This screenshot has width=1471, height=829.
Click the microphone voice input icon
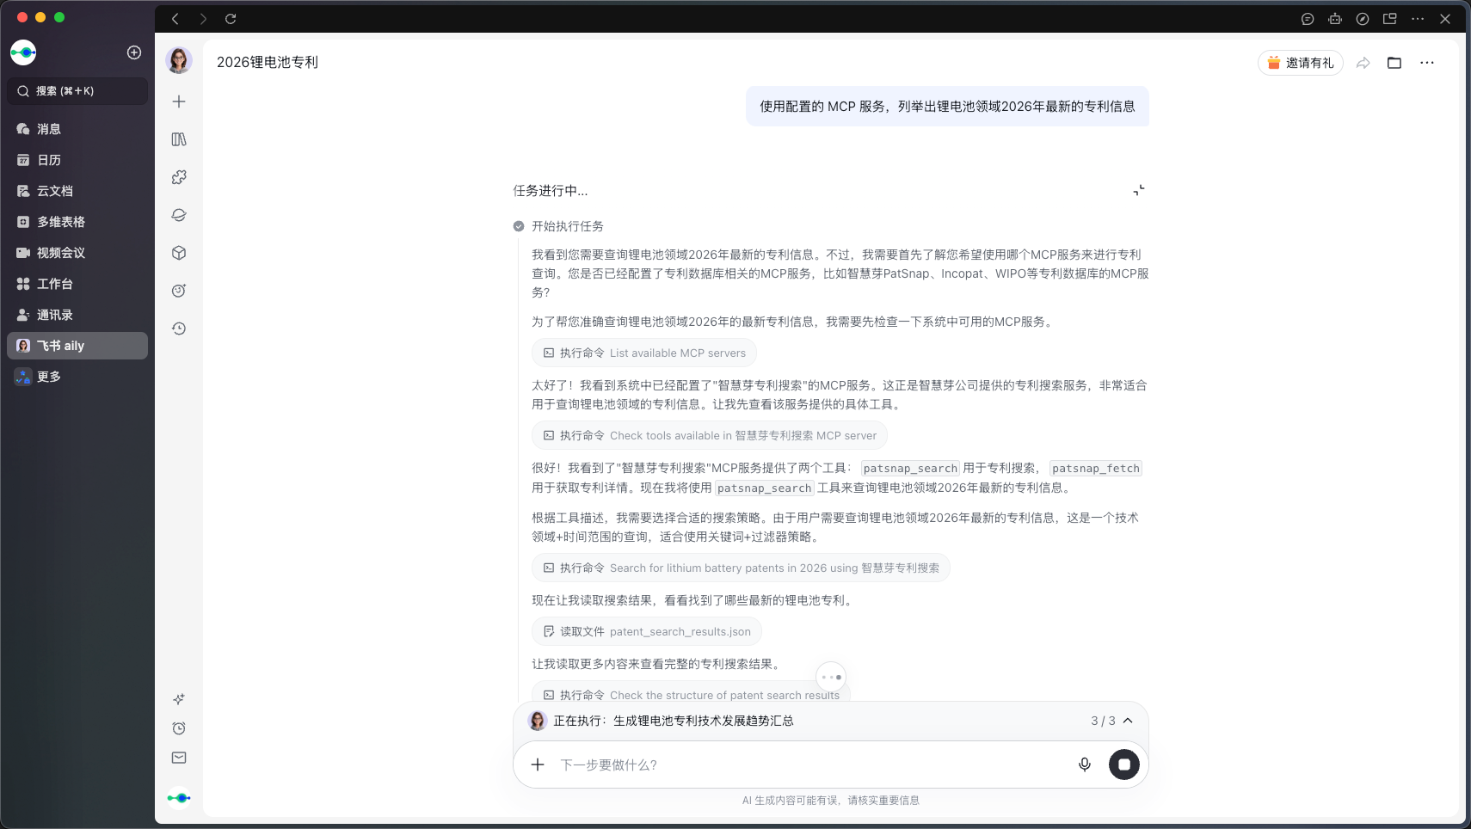(x=1085, y=765)
